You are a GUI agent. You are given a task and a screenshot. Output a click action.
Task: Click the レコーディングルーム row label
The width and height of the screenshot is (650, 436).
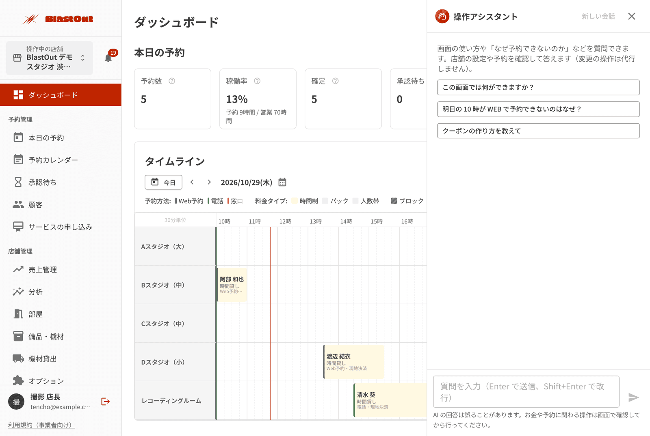click(x=171, y=401)
